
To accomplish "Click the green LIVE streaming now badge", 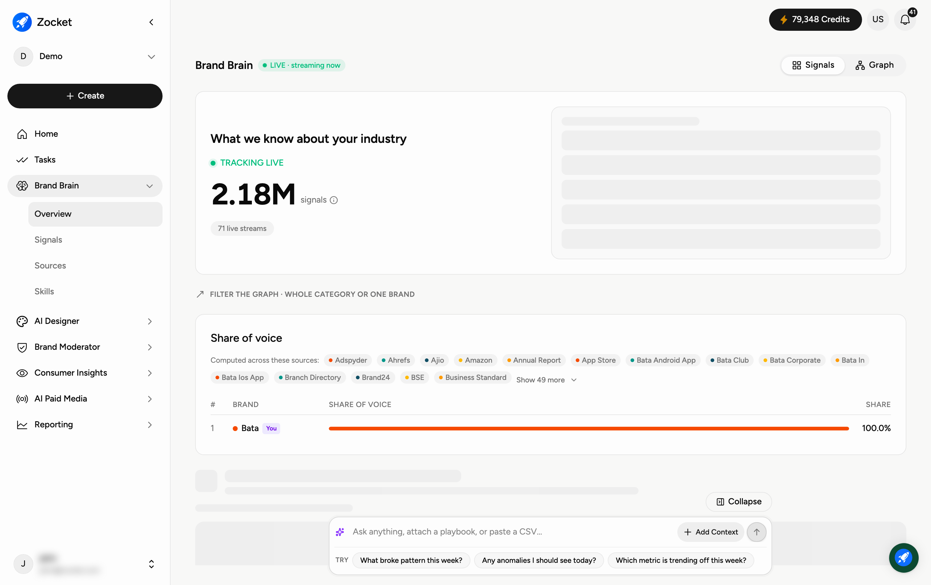I will (x=302, y=65).
